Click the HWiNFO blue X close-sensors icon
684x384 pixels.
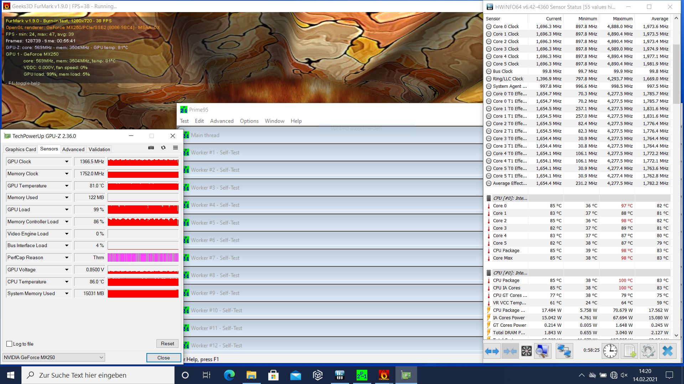[667, 351]
